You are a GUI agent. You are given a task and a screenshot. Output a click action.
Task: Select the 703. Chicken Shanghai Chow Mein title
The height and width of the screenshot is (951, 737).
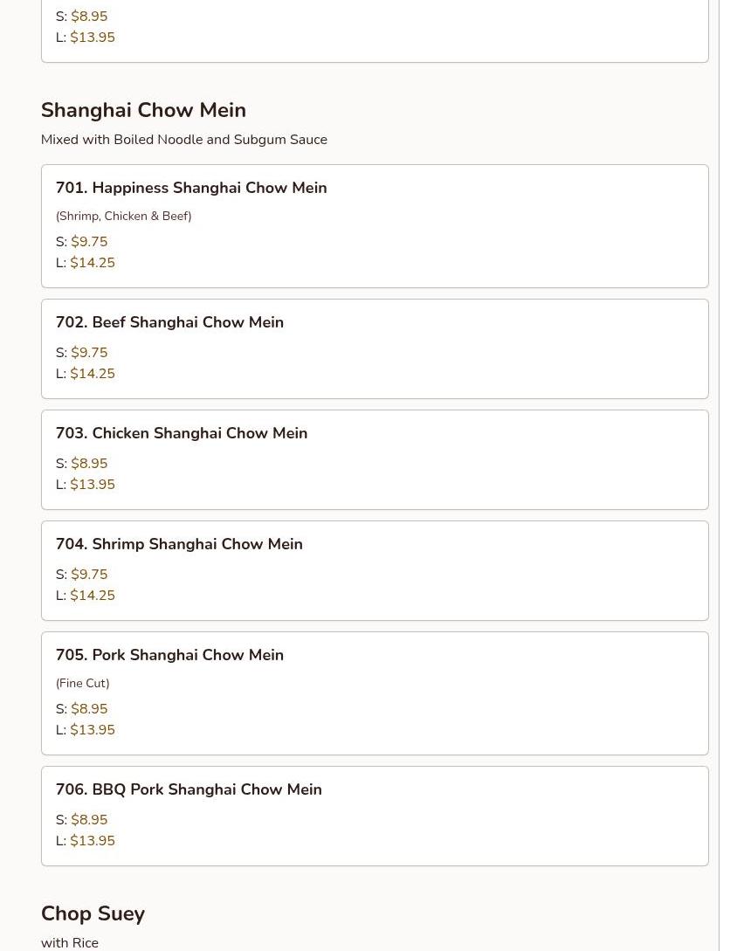click(182, 433)
